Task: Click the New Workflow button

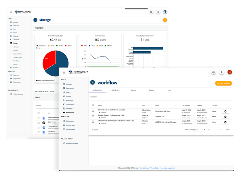Action: tap(224, 83)
